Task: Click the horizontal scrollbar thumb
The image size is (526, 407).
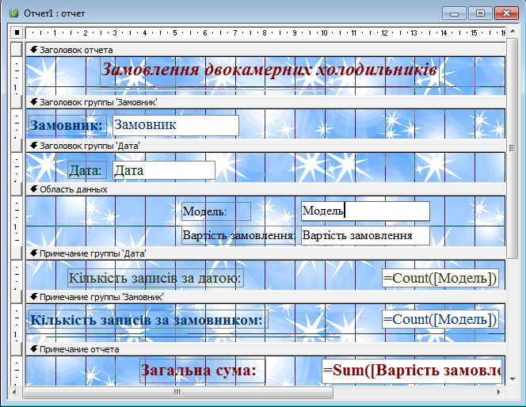Action: [177, 392]
